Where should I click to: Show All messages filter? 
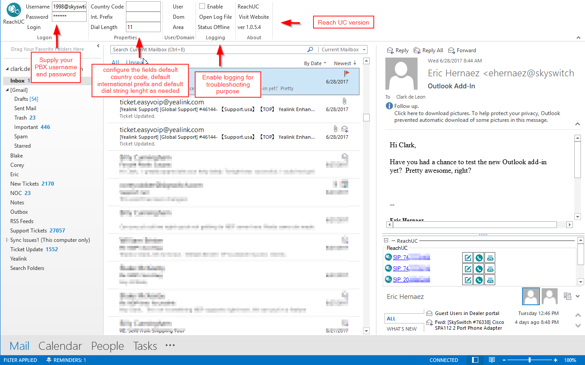(x=115, y=63)
